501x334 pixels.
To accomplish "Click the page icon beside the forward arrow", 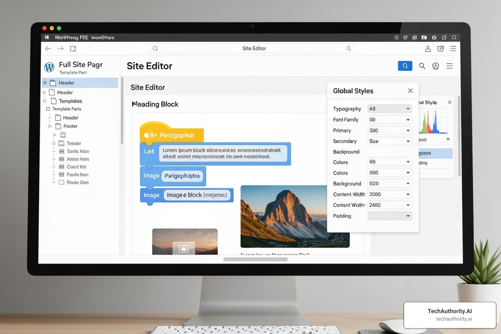I will point(73,49).
